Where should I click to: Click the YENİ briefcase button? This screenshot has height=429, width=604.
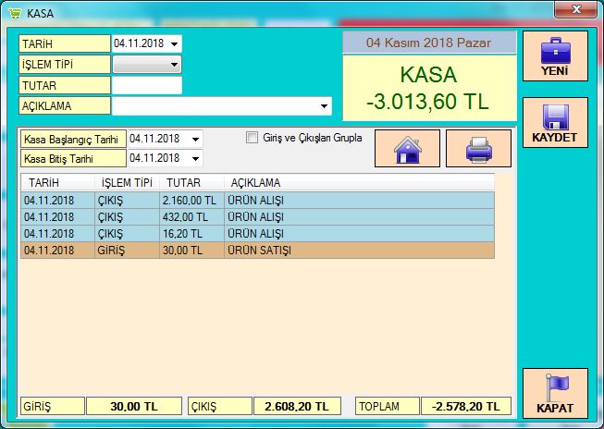[555, 56]
